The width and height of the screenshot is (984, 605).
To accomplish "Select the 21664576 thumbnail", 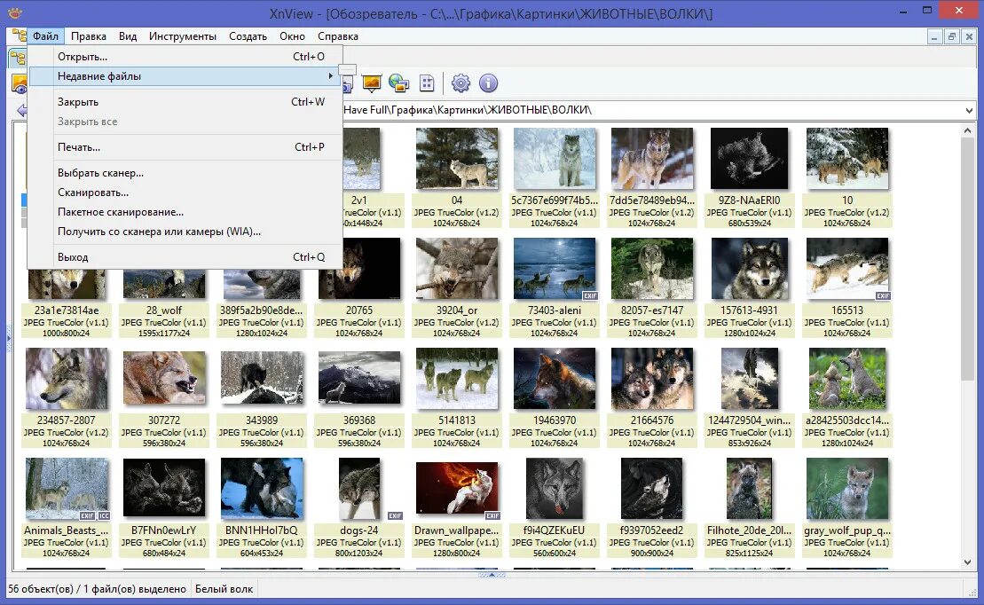I will coord(652,379).
